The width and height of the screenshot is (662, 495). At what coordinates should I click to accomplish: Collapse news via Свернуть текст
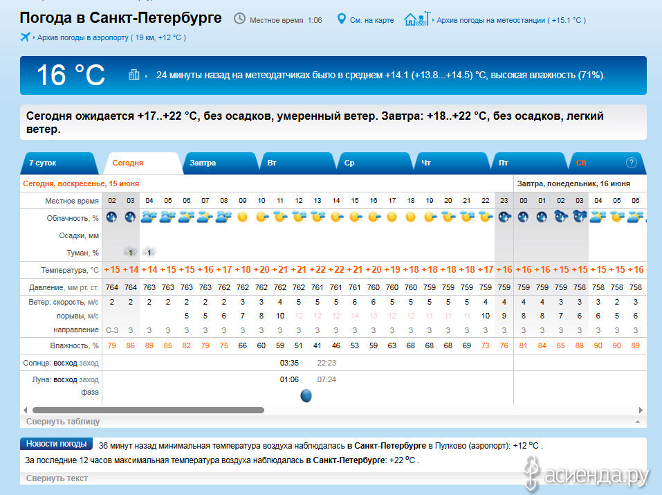(57, 478)
